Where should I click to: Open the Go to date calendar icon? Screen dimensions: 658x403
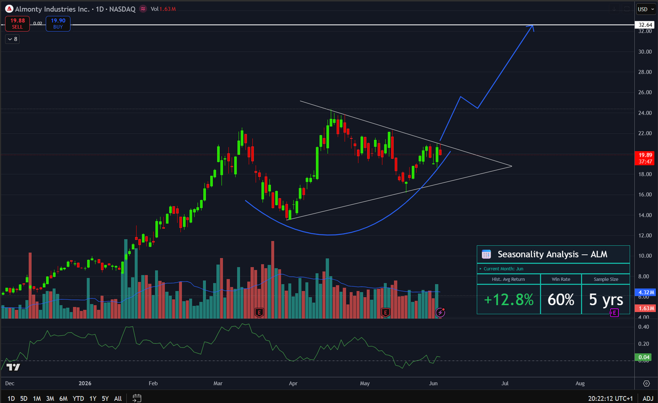137,398
